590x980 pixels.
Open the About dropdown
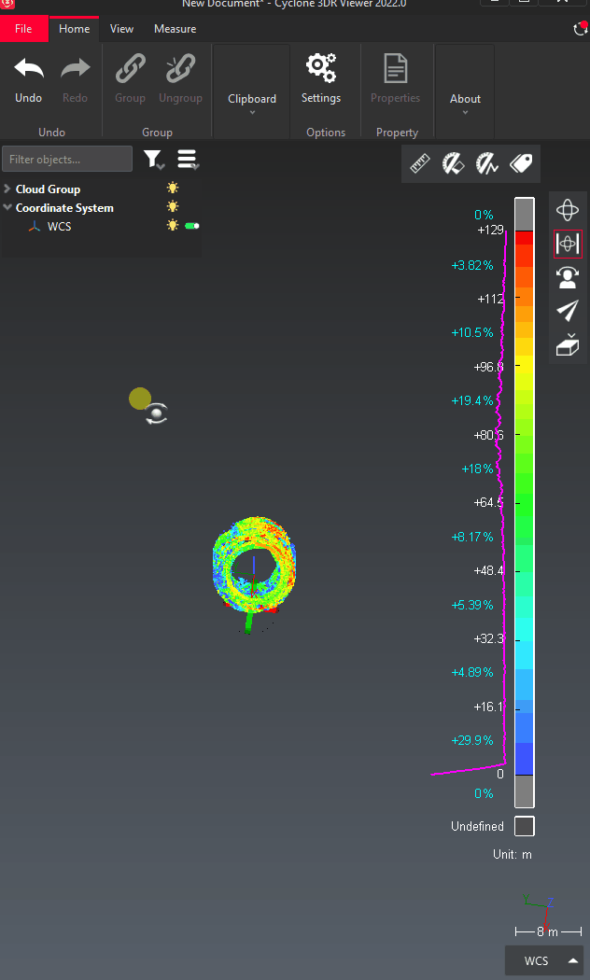(465, 104)
